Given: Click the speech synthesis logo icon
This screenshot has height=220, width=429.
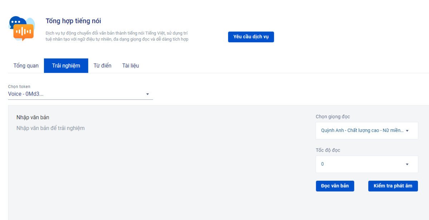Looking at the screenshot, I should [22, 28].
